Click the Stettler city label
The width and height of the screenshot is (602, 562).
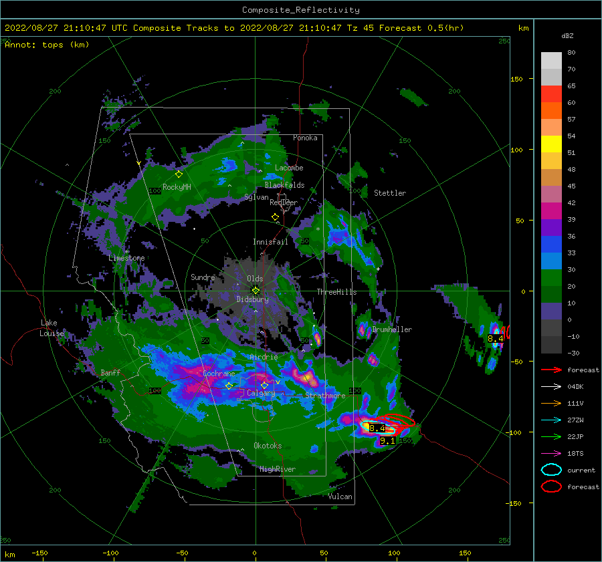point(390,193)
